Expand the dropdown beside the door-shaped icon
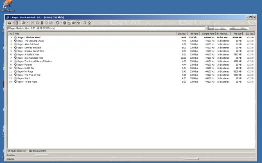The image size is (262, 163). (20, 23)
